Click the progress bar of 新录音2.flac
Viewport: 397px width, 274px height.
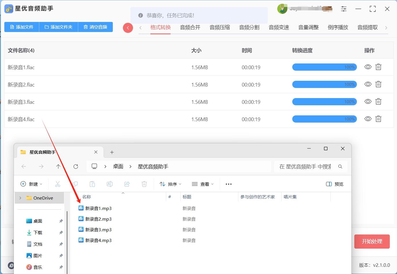pos(325,85)
